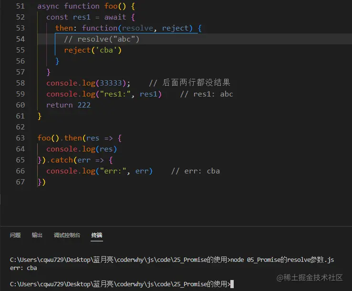Click the commented resolve("abc") line
Image resolution: width=352 pixels, height=291 pixels.
point(102,39)
